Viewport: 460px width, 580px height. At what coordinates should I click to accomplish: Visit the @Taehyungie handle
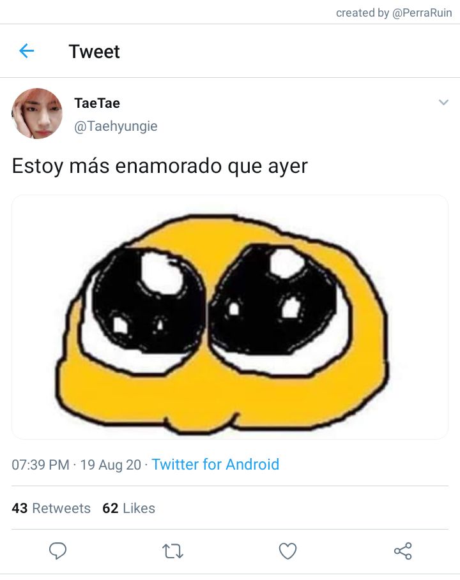(116, 126)
